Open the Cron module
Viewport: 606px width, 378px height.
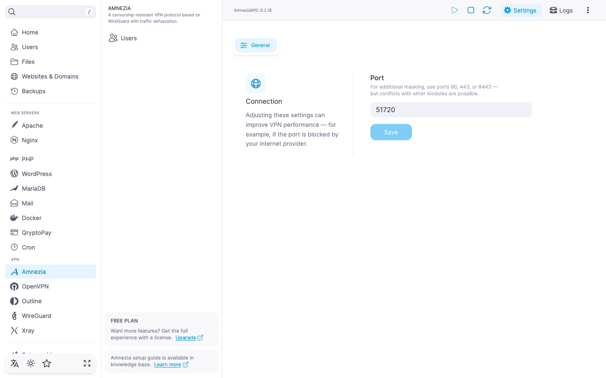(50, 247)
